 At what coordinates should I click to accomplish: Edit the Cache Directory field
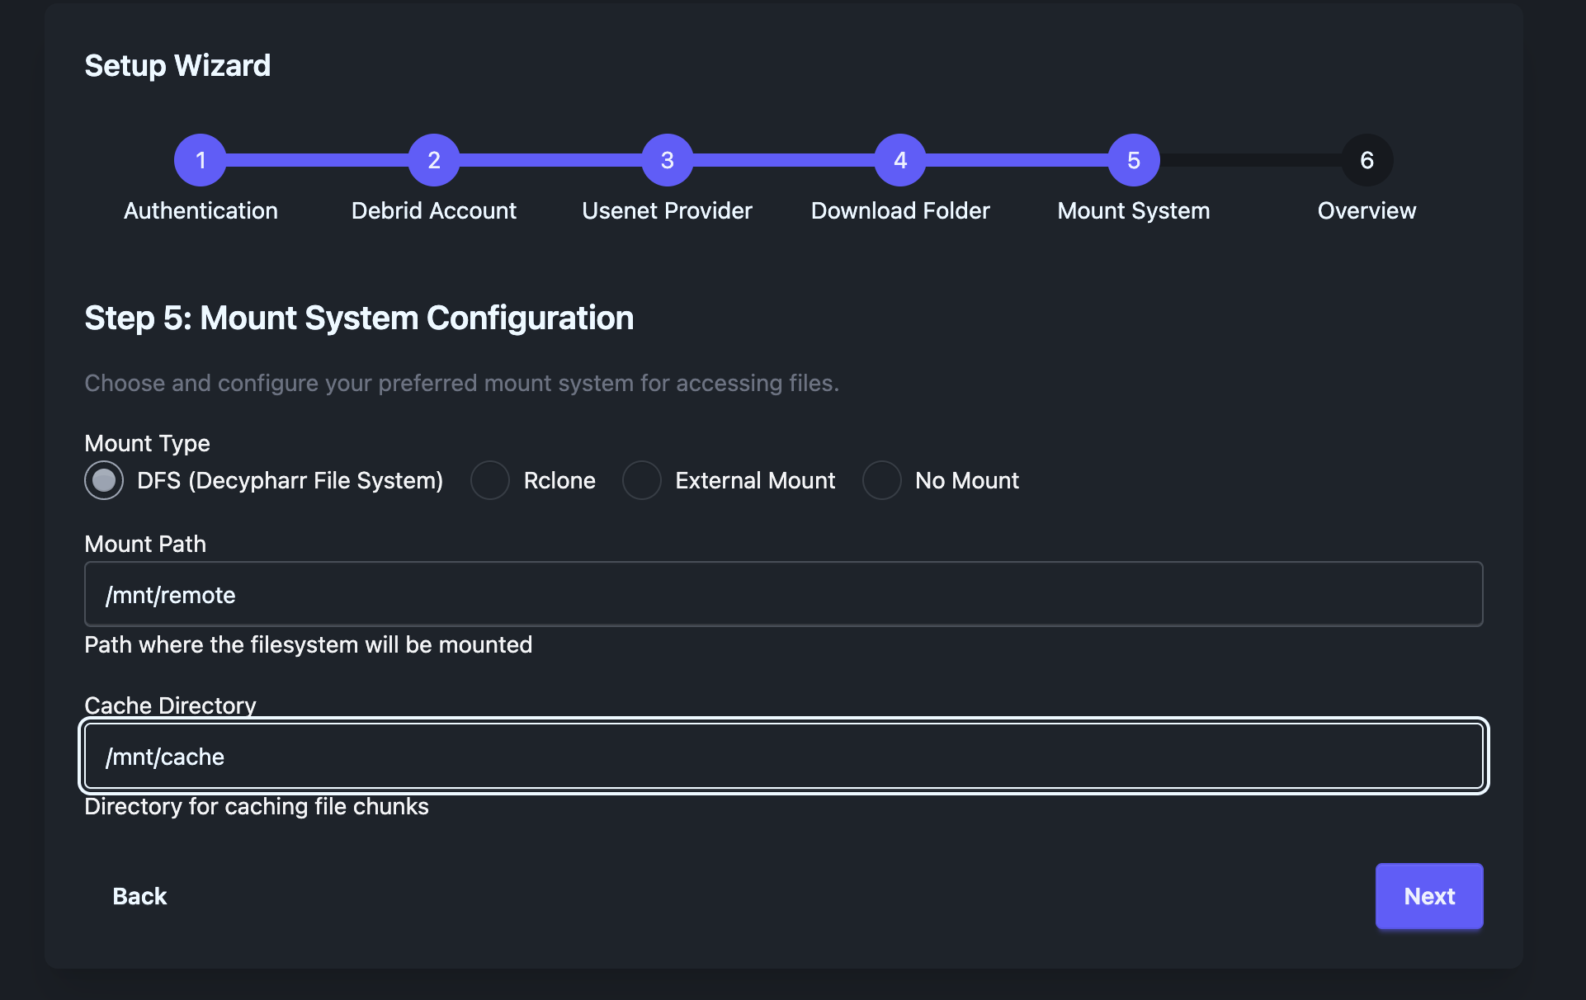coord(782,755)
